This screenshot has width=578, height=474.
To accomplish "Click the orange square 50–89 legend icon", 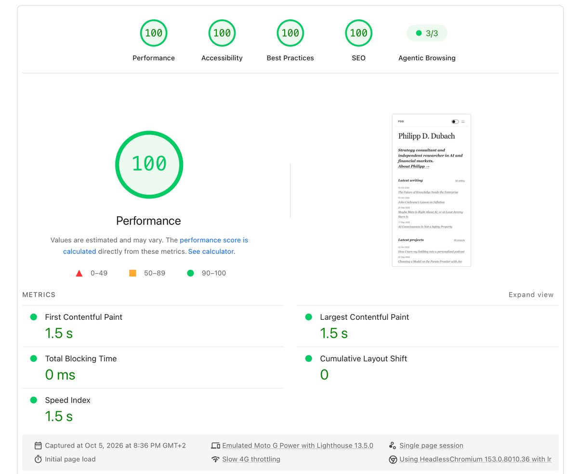I will coord(132,273).
